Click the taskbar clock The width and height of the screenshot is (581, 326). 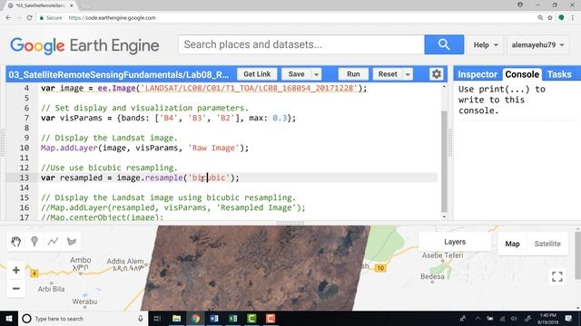[547, 318]
